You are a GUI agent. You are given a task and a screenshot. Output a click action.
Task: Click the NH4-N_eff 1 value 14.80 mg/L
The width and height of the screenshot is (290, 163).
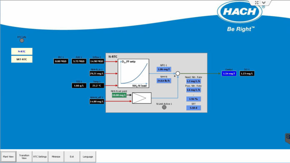click(97, 101)
